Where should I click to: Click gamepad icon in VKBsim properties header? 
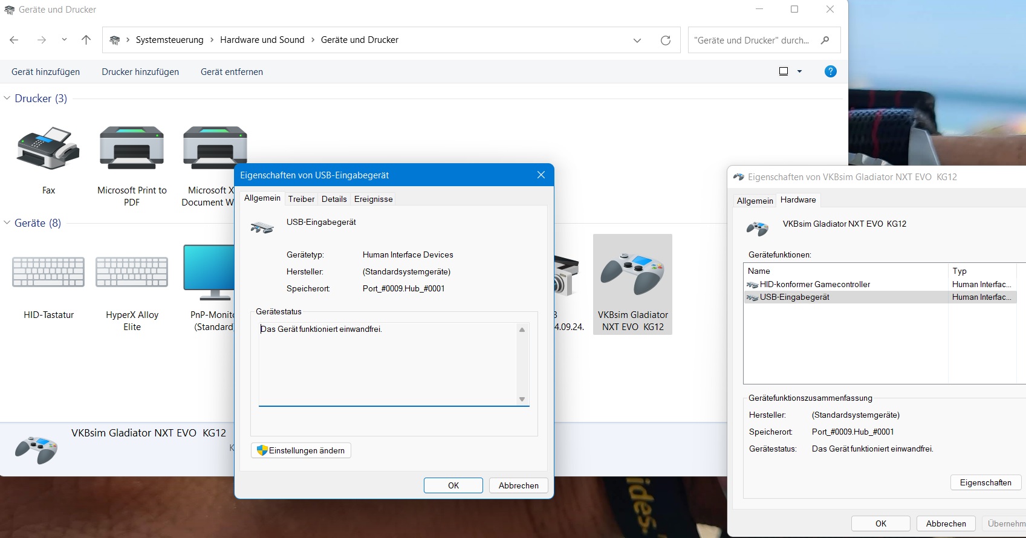(x=758, y=228)
